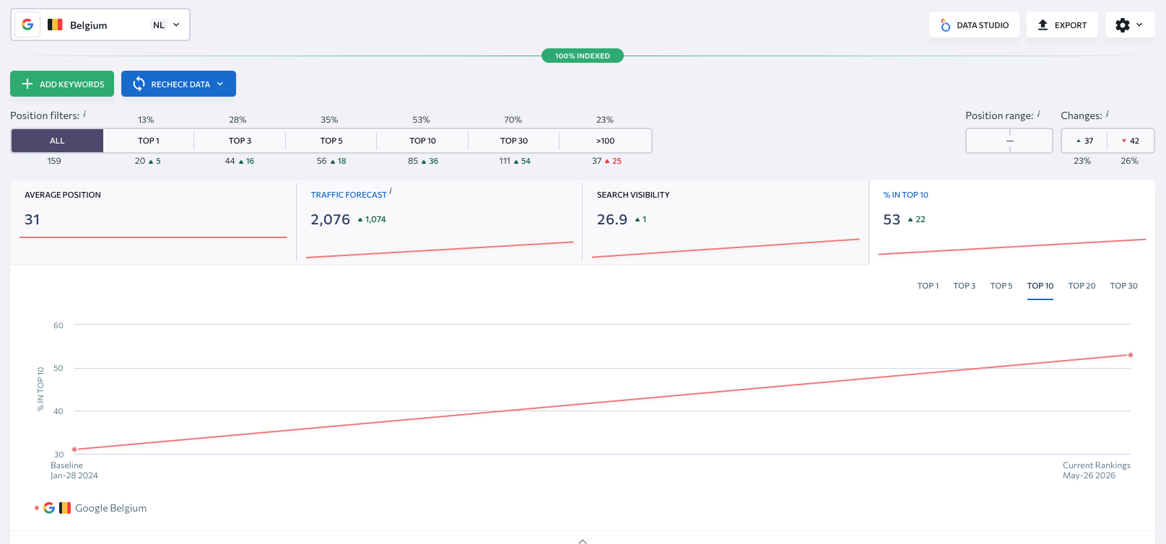Viewport: 1166px width, 544px height.
Task: Click the Google logo in search engine selector
Action: click(27, 25)
